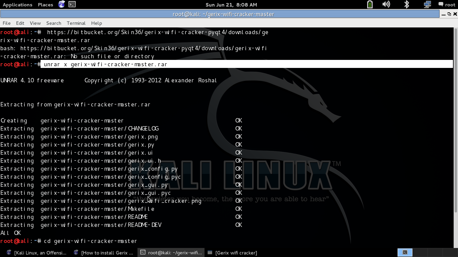Maximize the terminal window
The height and width of the screenshot is (257, 458).
[x=449, y=14]
